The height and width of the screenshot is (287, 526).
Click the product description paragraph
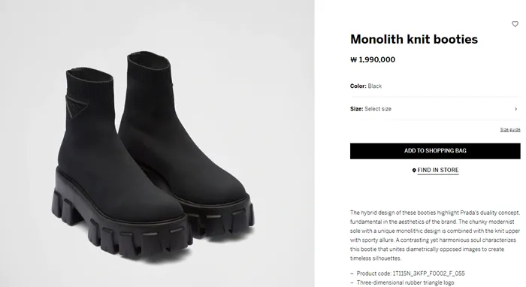coord(435,235)
